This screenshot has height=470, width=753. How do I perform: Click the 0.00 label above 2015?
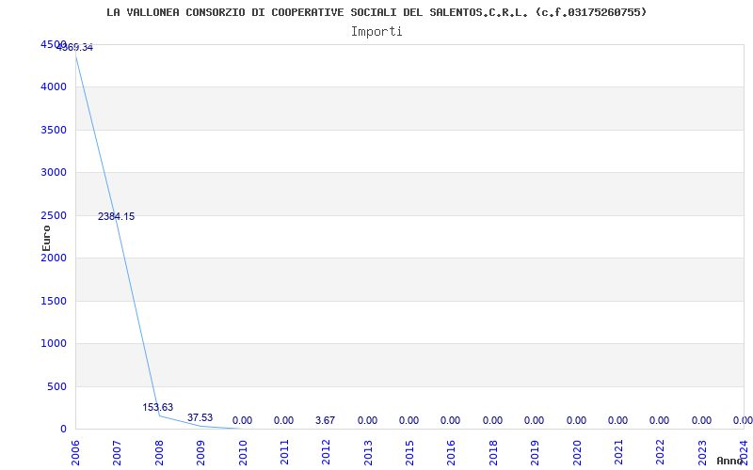tap(409, 420)
